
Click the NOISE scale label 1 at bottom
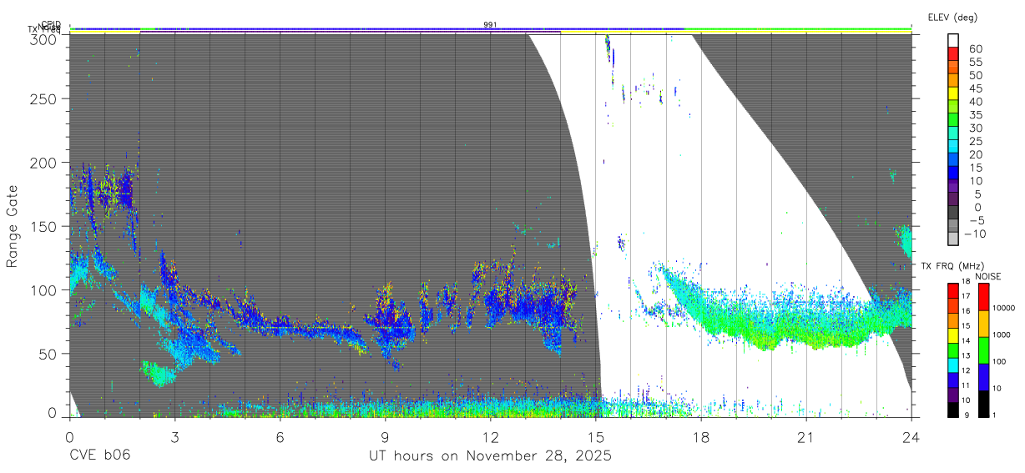click(x=995, y=415)
